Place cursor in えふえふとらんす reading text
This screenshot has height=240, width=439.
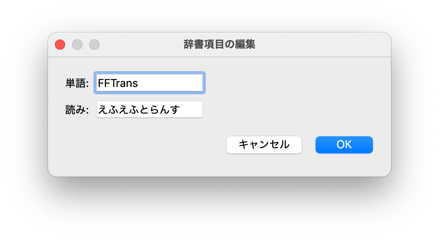(139, 110)
